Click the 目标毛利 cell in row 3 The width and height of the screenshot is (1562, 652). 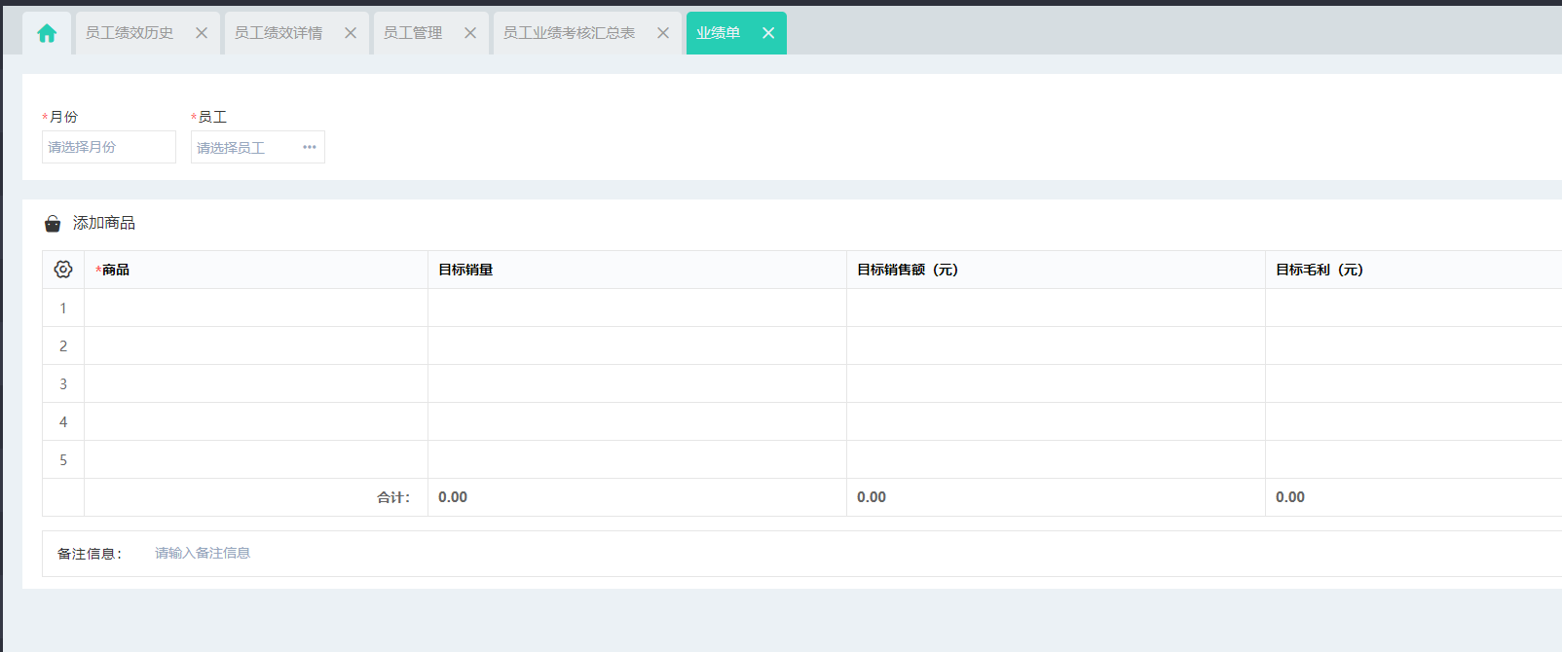click(1414, 383)
